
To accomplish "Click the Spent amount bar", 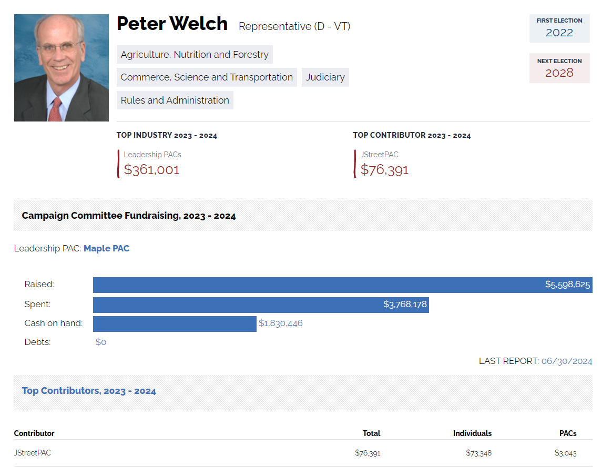I will pyautogui.click(x=261, y=305).
